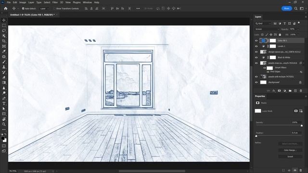
Task: Hide the Black & White adjustment layer
Action: (257, 58)
